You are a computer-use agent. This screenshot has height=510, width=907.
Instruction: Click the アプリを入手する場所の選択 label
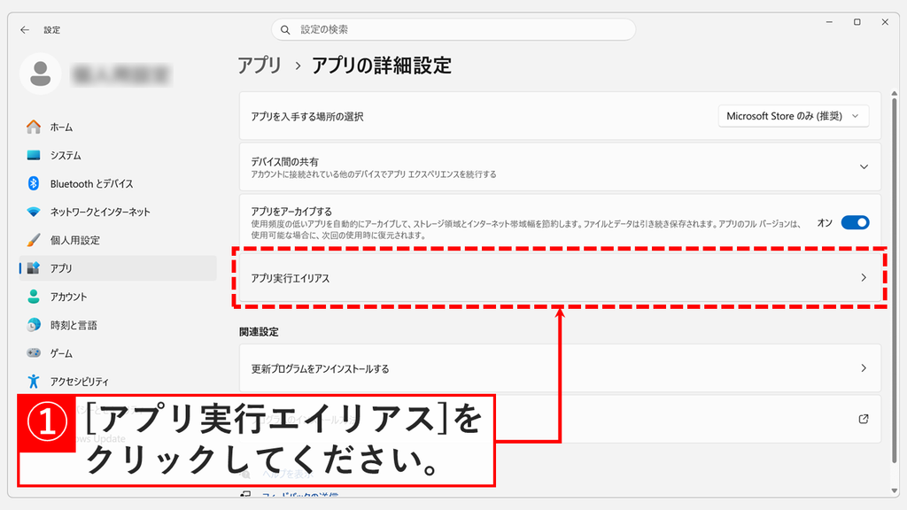(307, 116)
